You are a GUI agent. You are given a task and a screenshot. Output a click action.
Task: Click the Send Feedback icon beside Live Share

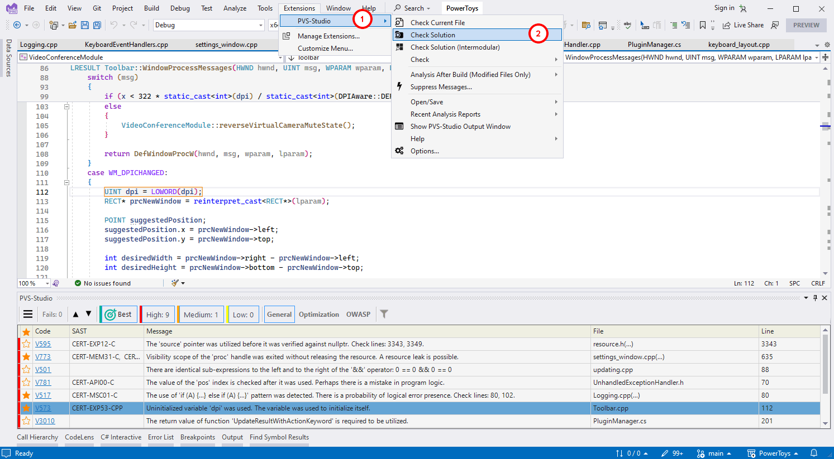pyautogui.click(x=775, y=25)
